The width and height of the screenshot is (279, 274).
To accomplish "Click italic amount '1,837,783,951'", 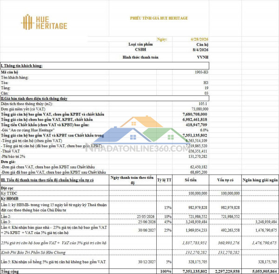I will point(194,243).
